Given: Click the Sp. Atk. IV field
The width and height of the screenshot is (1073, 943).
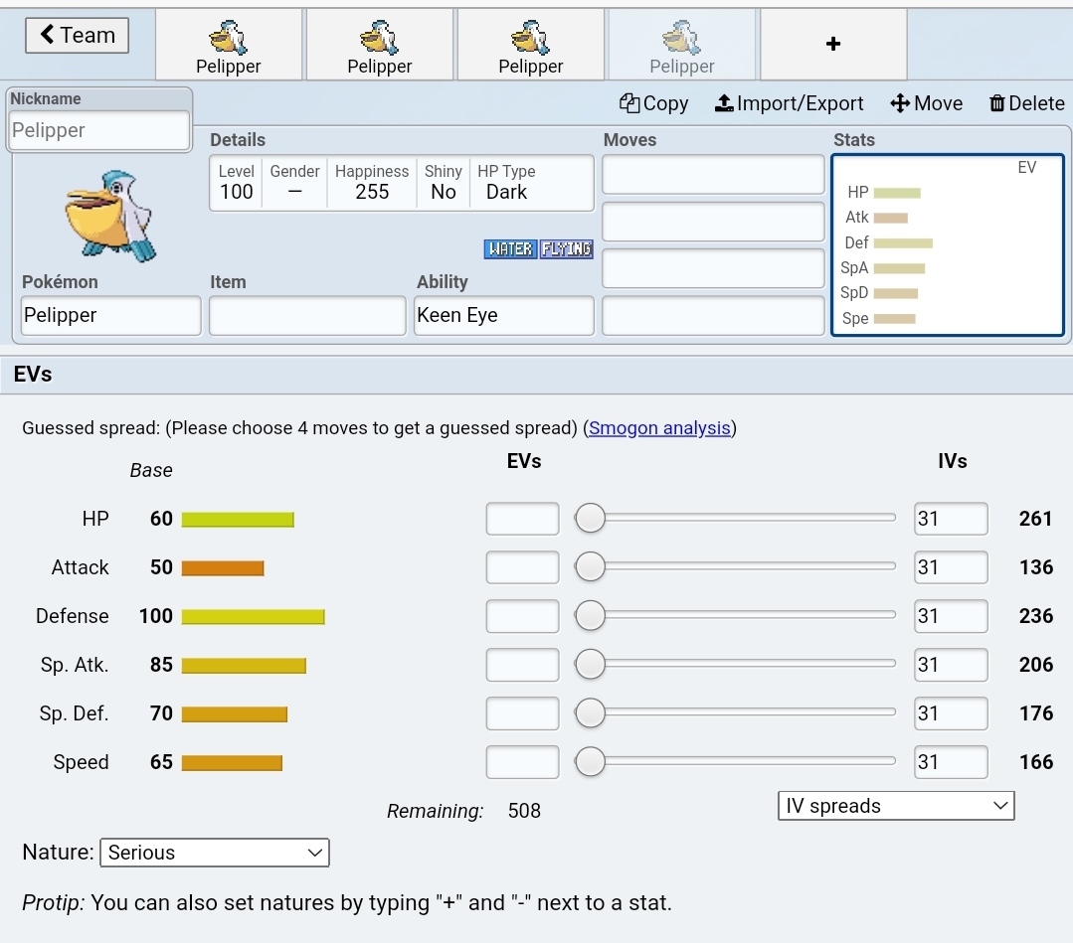Looking at the screenshot, I should pos(951,665).
